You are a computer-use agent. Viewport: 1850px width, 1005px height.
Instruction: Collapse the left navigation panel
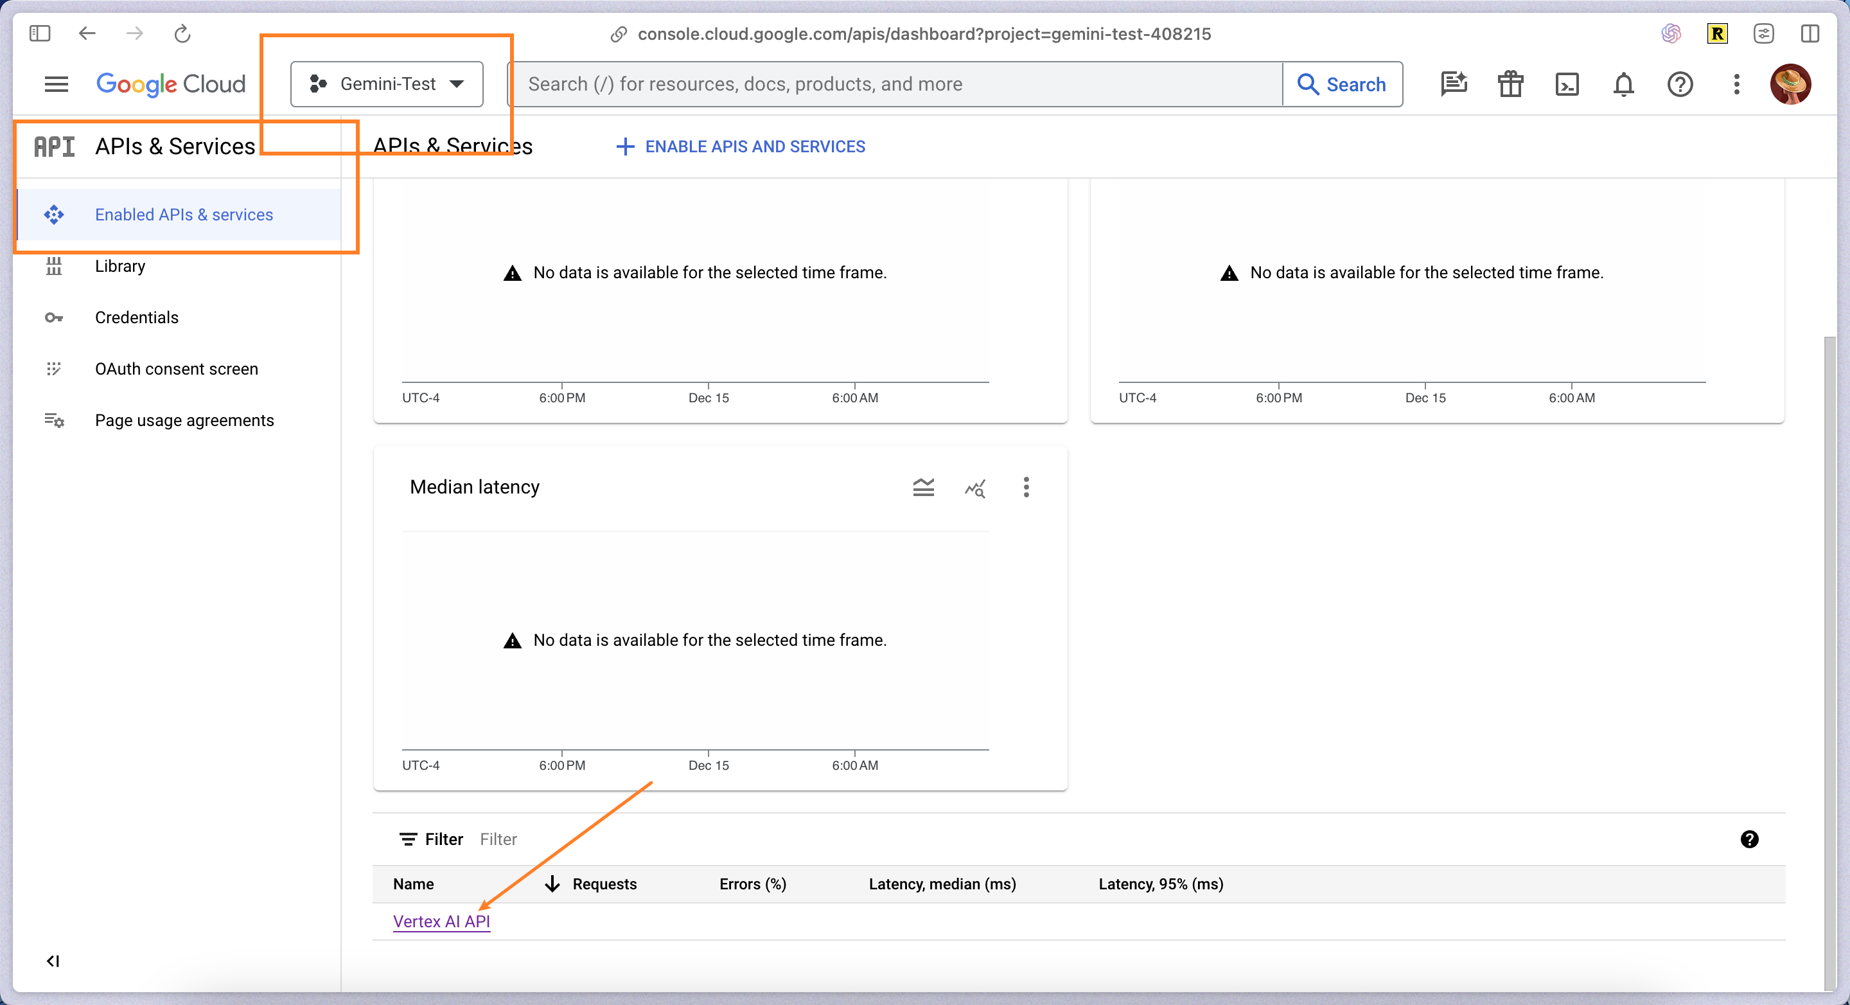coord(53,961)
